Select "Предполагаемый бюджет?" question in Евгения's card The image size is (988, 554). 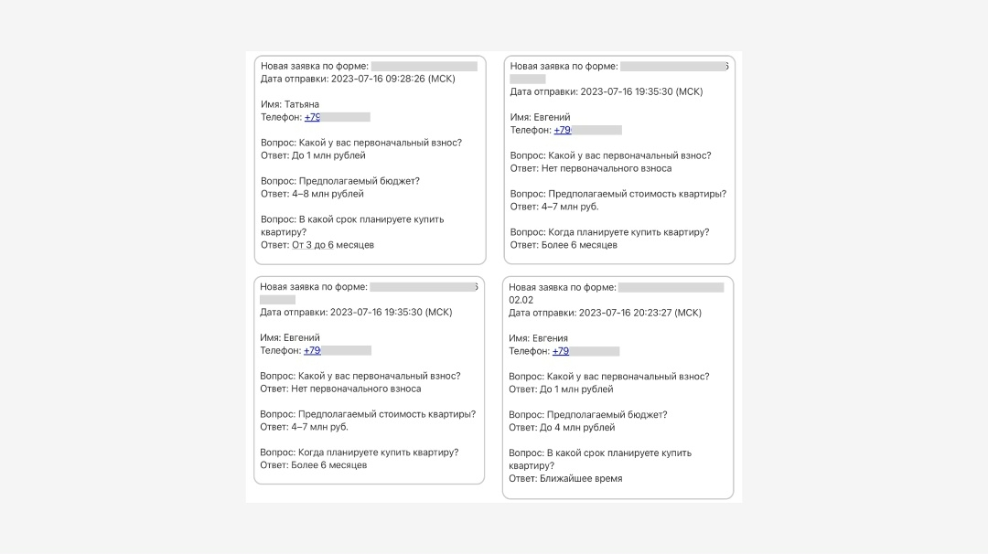point(607,415)
